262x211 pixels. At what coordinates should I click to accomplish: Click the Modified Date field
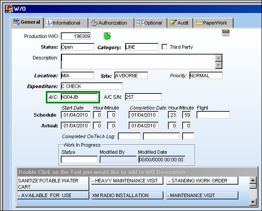(x=162, y=160)
